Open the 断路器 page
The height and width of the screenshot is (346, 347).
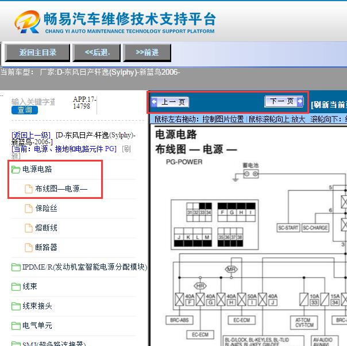pyautogui.click(x=46, y=247)
